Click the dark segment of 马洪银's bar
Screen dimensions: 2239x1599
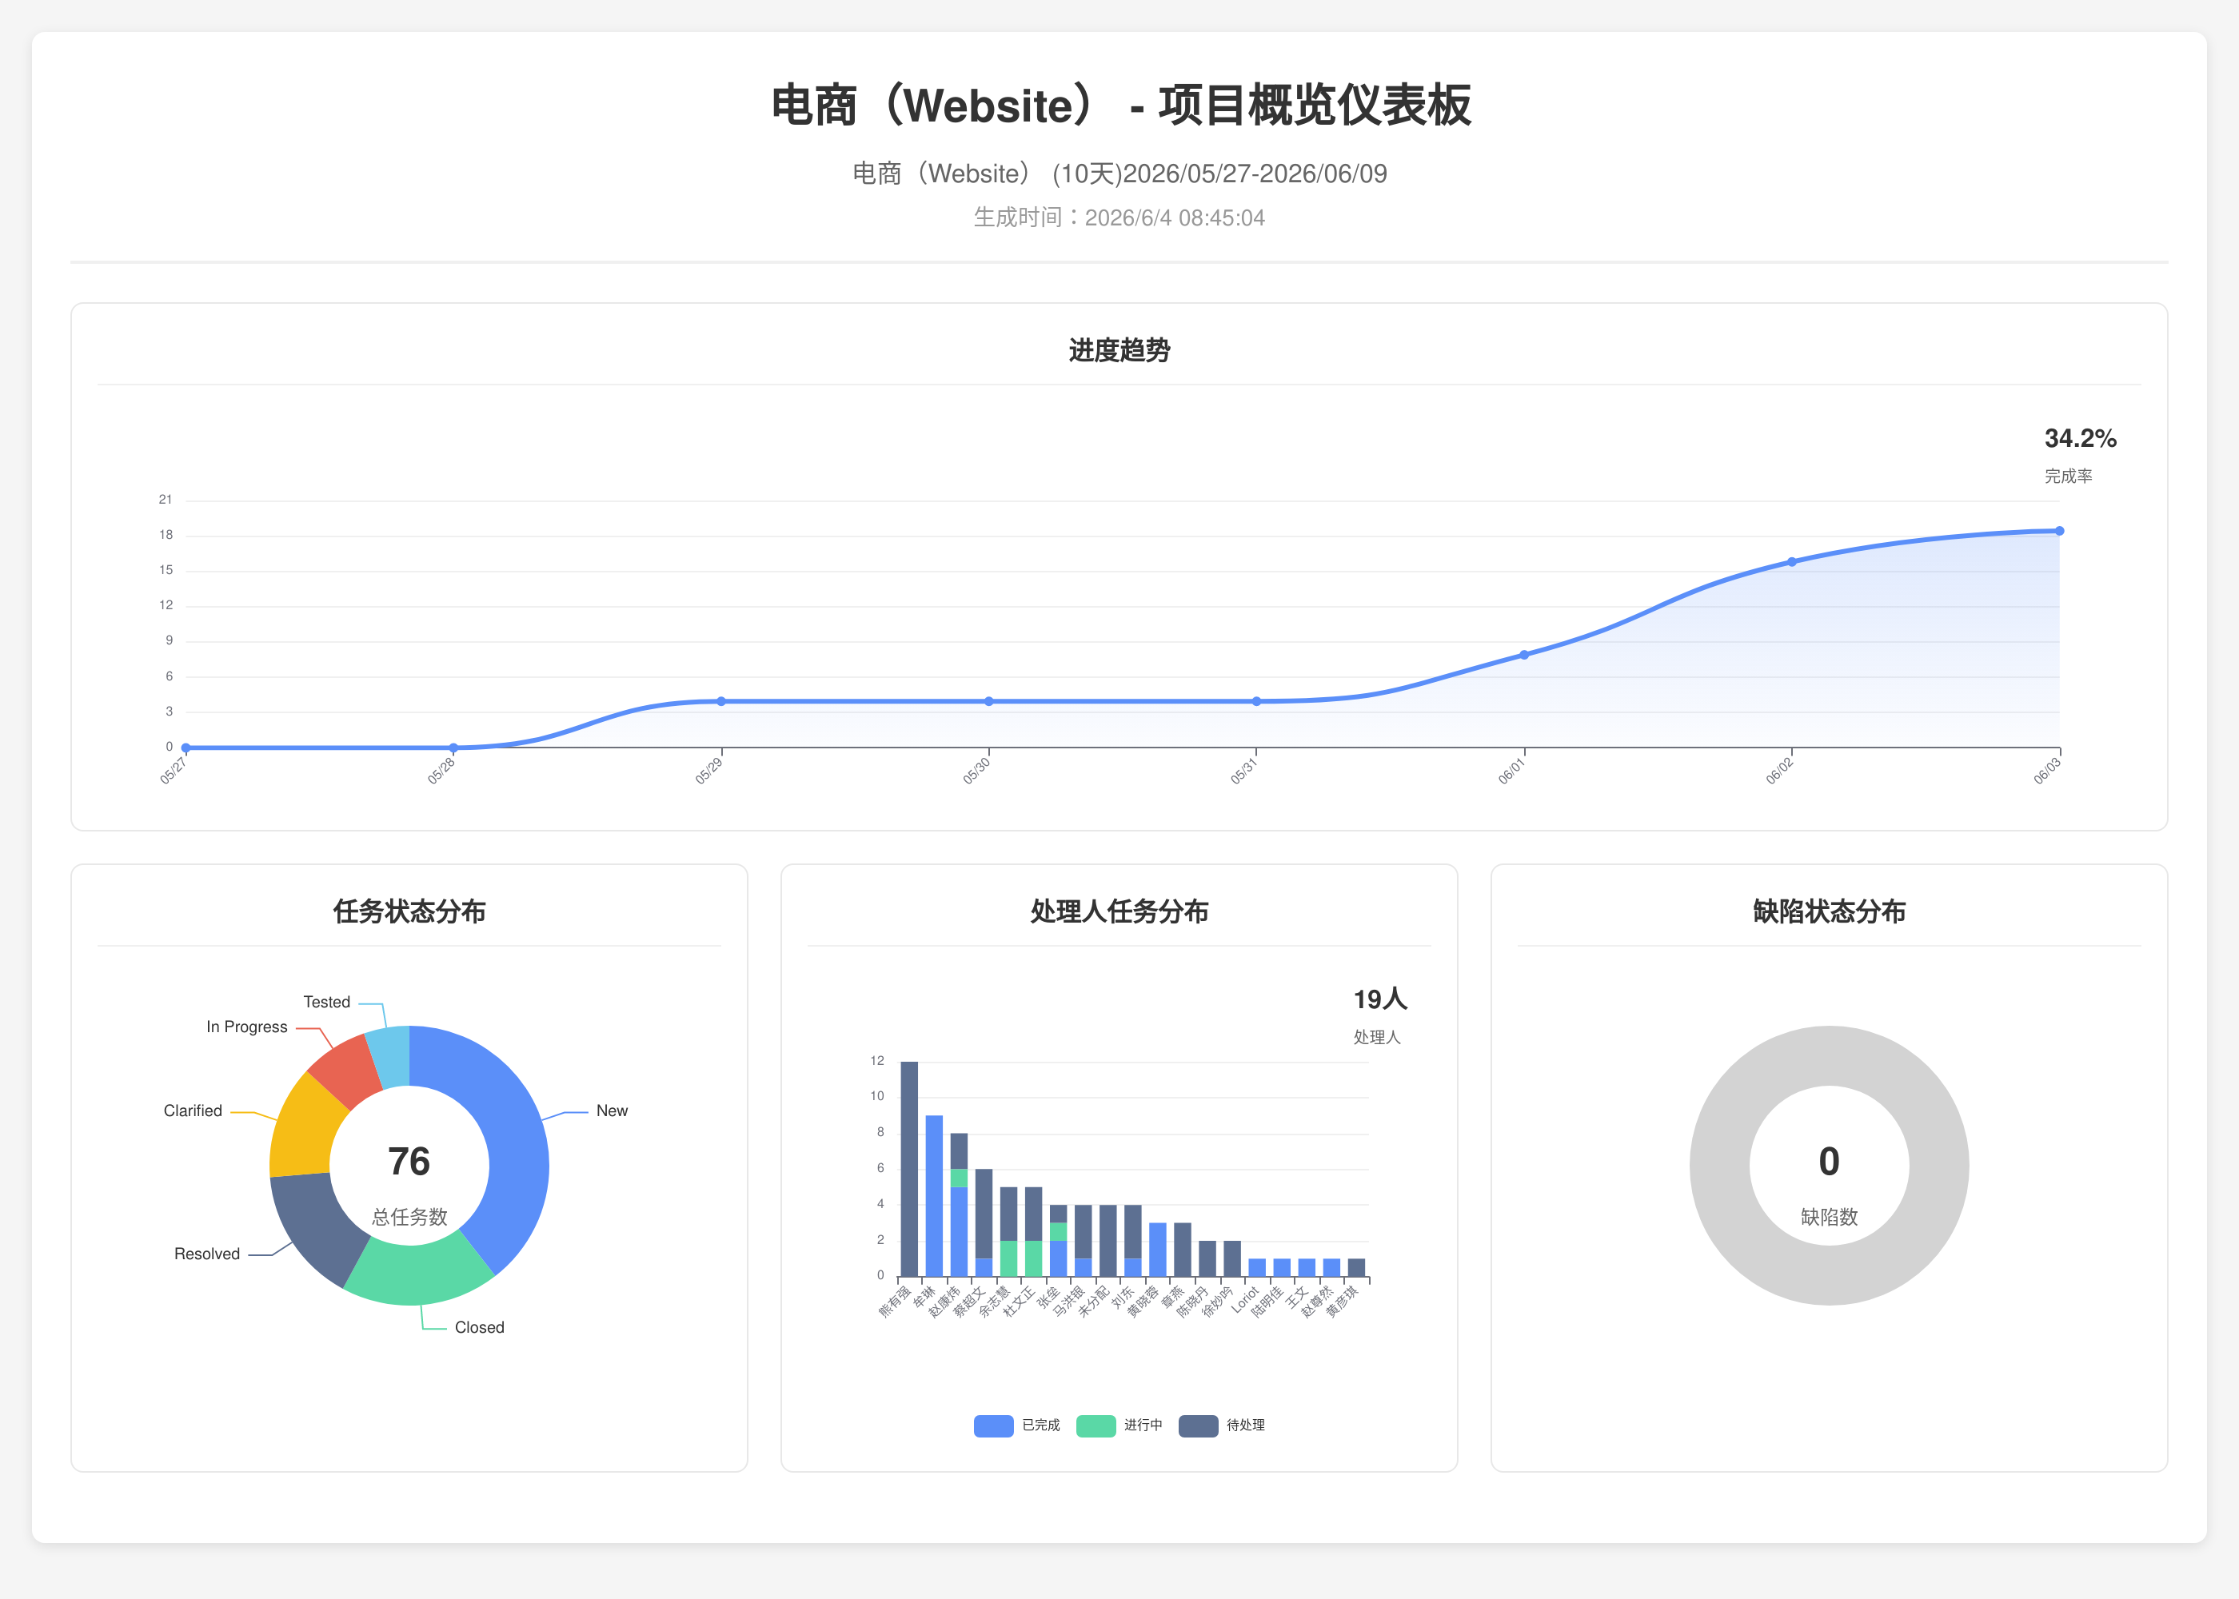pos(1083,1232)
